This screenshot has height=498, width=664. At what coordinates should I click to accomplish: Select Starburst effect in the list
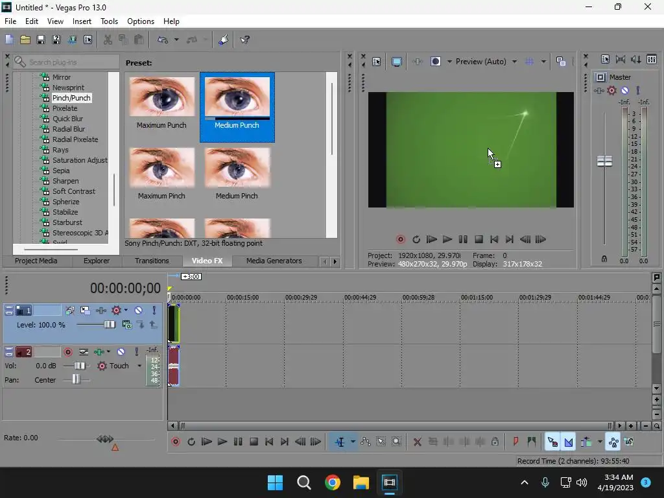click(67, 222)
